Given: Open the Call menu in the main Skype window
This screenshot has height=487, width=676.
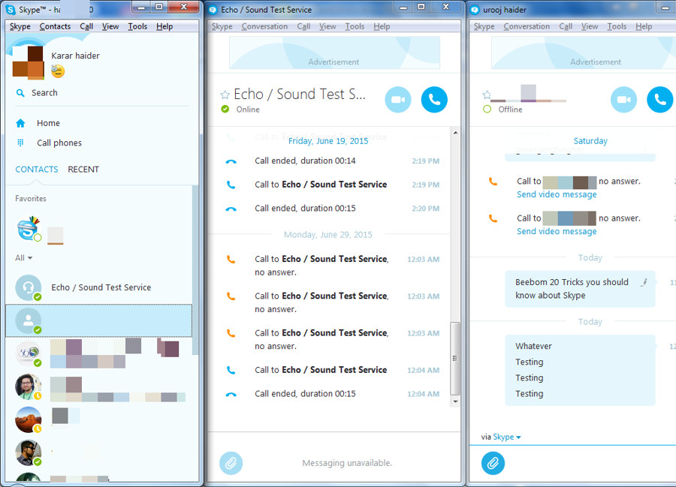Looking at the screenshot, I should (x=86, y=26).
